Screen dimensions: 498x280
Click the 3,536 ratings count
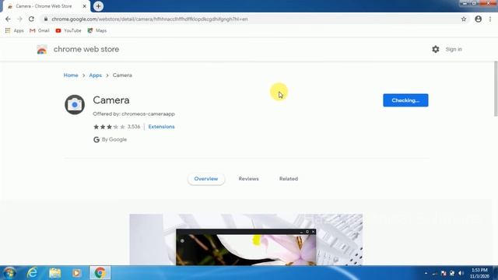(x=134, y=127)
